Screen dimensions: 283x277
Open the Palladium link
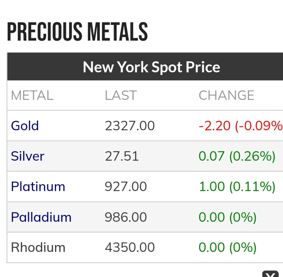[x=41, y=217]
